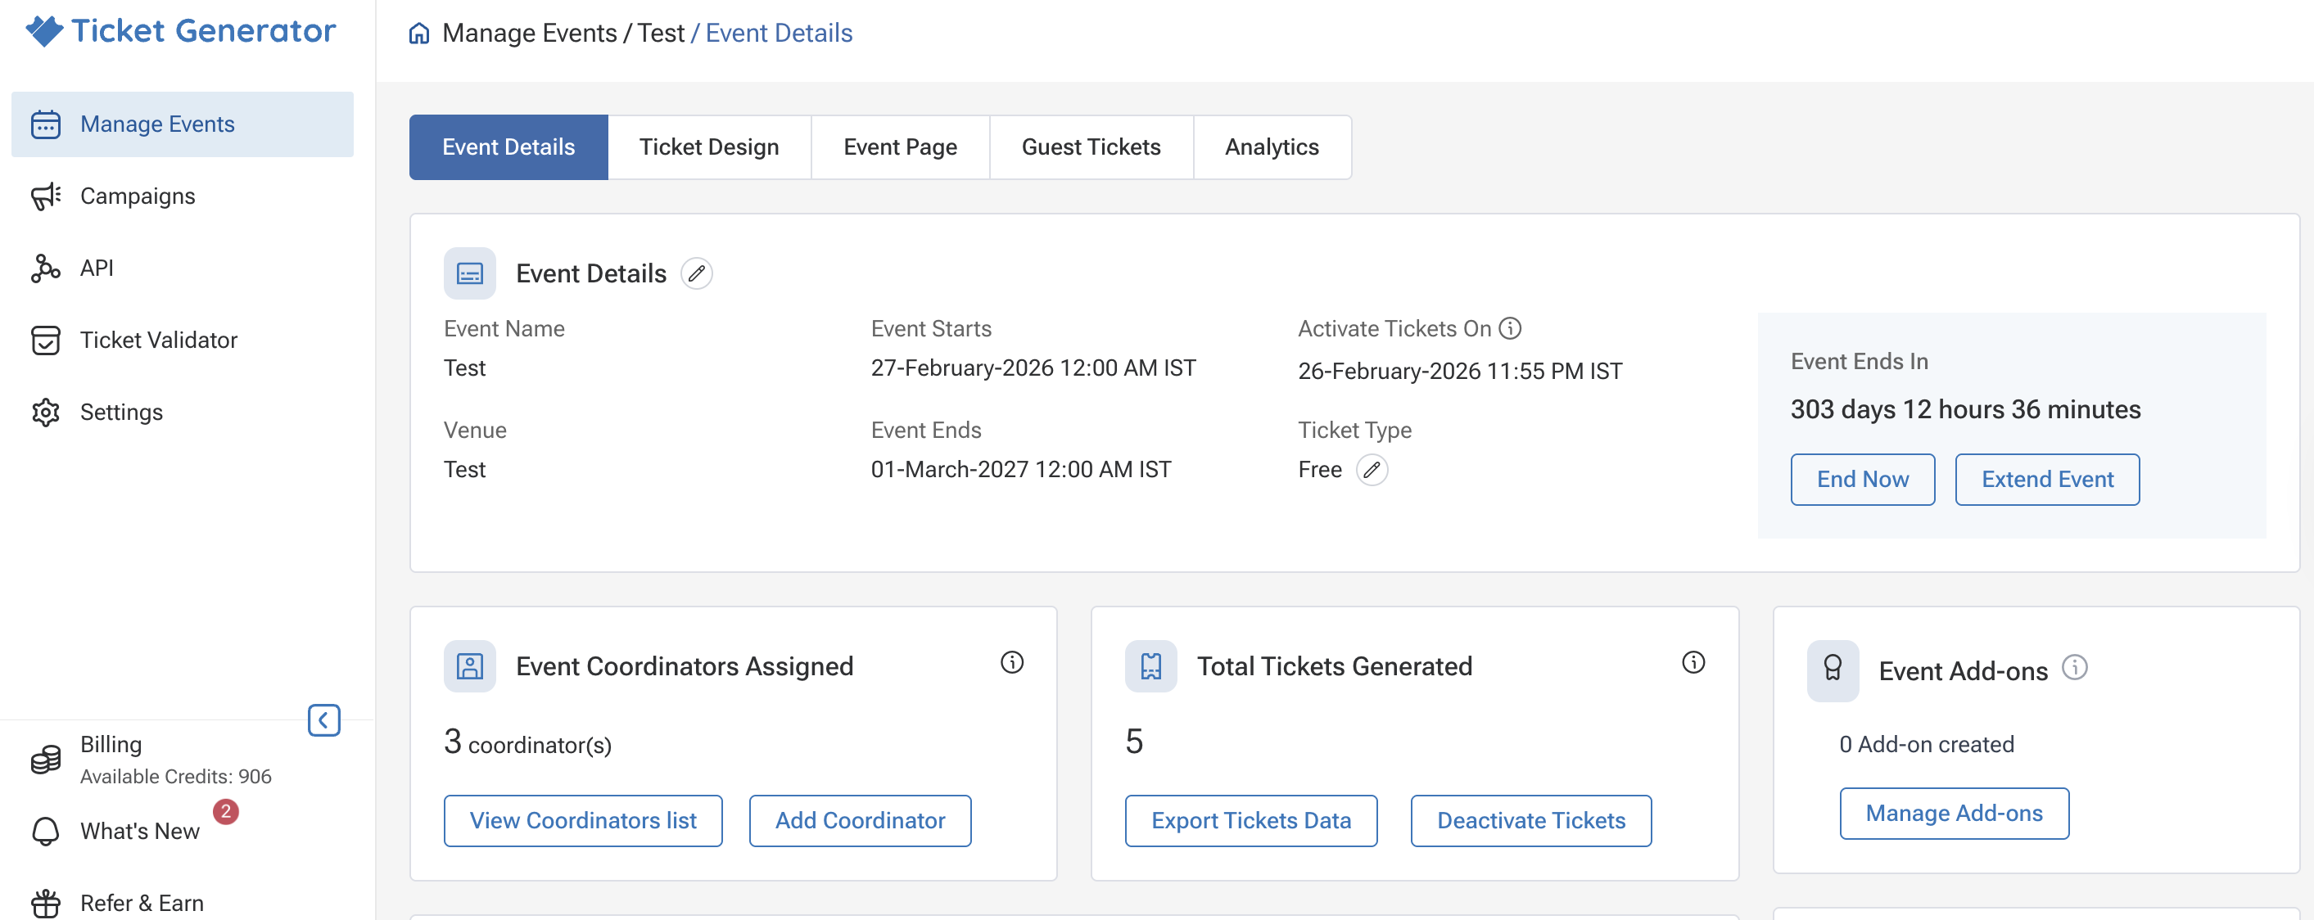Open Settings in the sidebar
The height and width of the screenshot is (920, 2314).
point(183,412)
